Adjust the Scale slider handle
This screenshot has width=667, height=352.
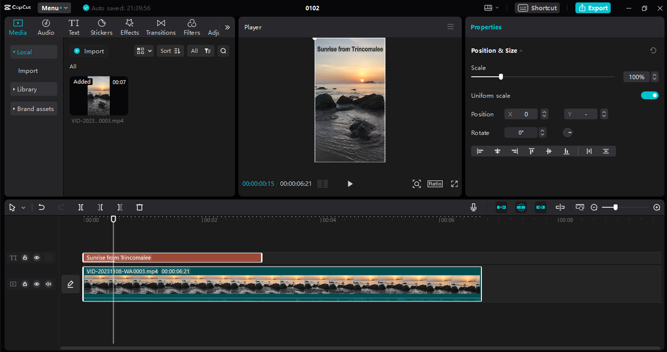[501, 77]
